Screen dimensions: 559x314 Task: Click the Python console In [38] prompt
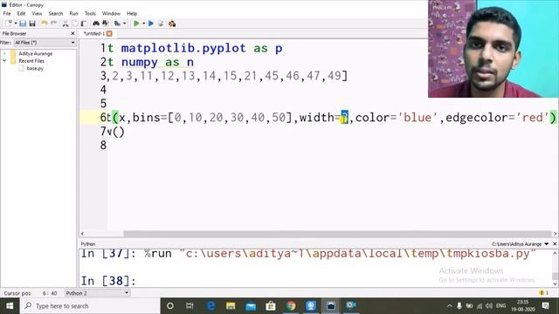coord(108,281)
